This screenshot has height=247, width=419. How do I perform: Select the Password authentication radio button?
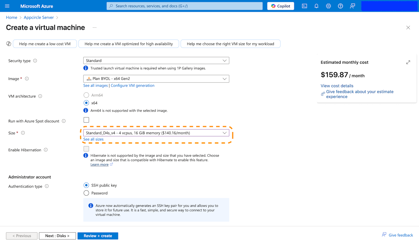coord(86,193)
